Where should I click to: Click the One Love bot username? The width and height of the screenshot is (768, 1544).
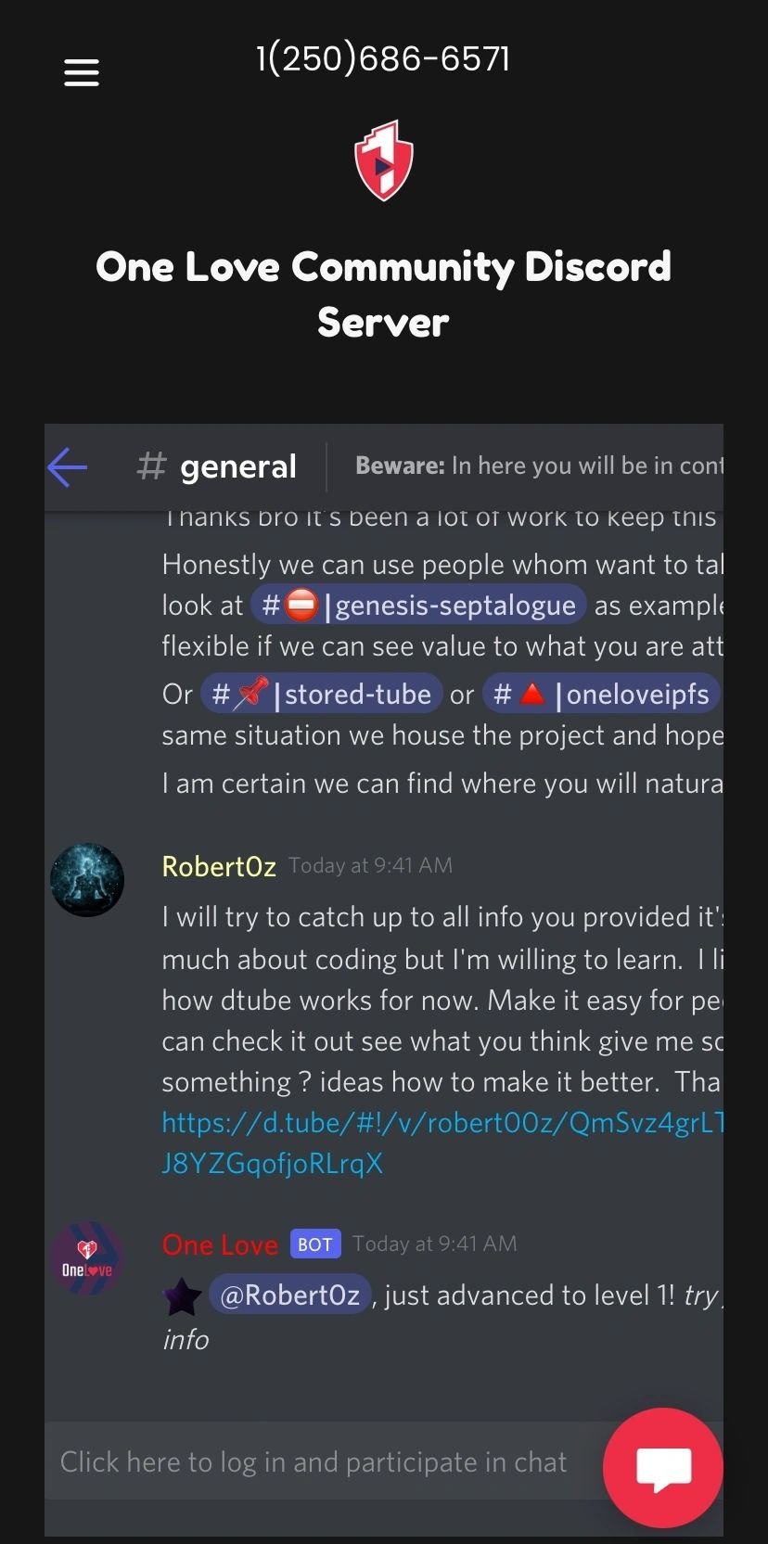tap(220, 1245)
